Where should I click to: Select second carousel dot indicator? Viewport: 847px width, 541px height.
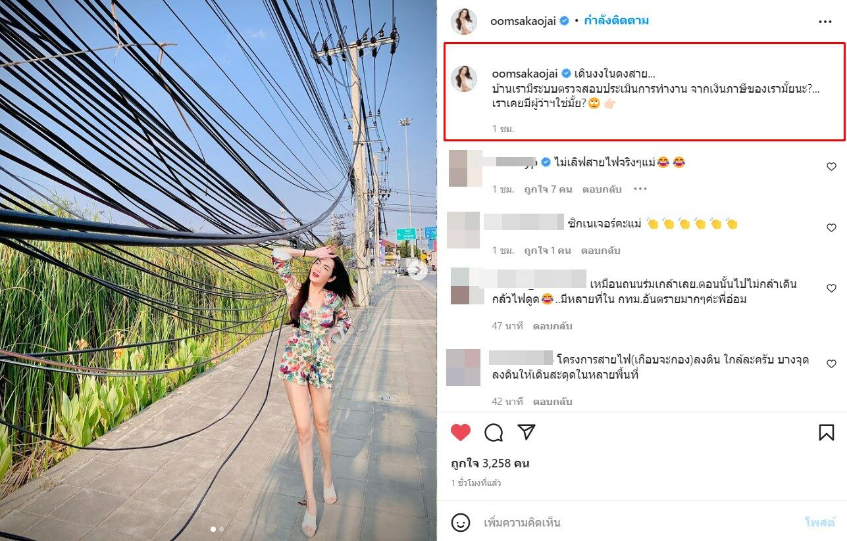(221, 529)
